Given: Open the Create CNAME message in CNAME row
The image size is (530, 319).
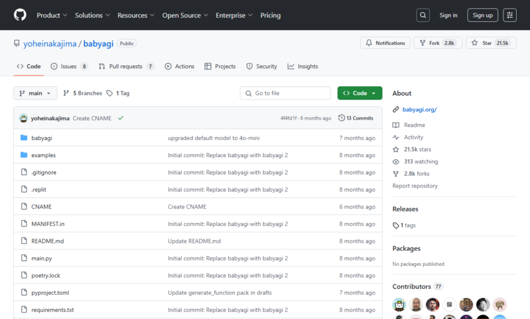Looking at the screenshot, I should [x=187, y=207].
